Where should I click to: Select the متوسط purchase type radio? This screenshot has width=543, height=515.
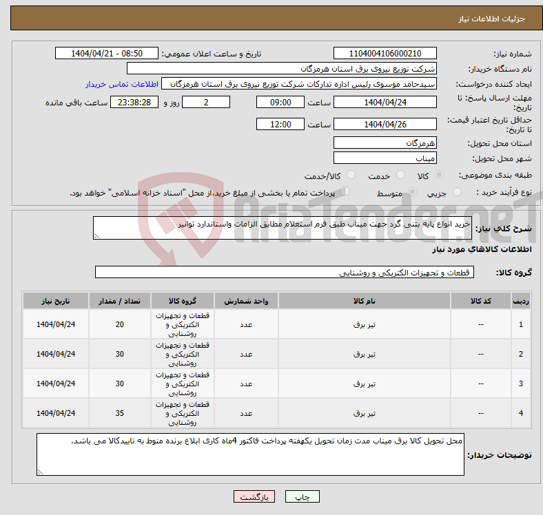tap(412, 191)
